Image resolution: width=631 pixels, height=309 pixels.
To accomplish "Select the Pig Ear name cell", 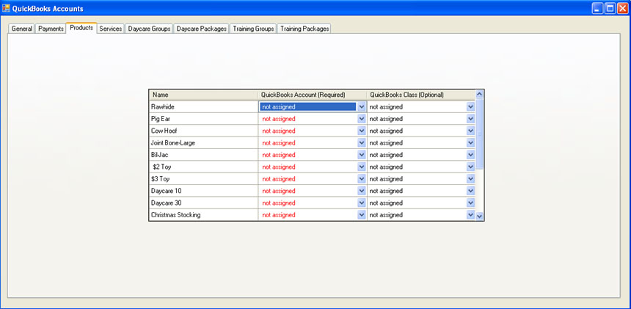I will tap(204, 119).
